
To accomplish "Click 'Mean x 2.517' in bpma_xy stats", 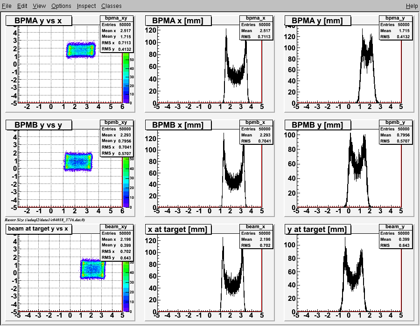I will click(x=117, y=31).
